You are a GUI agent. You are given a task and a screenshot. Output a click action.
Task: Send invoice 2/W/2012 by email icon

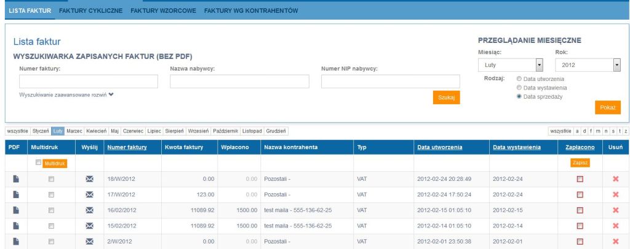click(90, 242)
